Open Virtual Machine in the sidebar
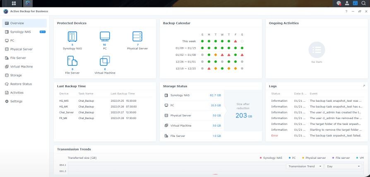 pyautogui.click(x=24, y=67)
